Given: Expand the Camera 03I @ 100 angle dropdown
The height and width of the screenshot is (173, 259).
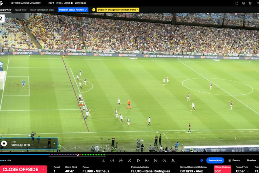Looking at the screenshot, I should point(32,145).
